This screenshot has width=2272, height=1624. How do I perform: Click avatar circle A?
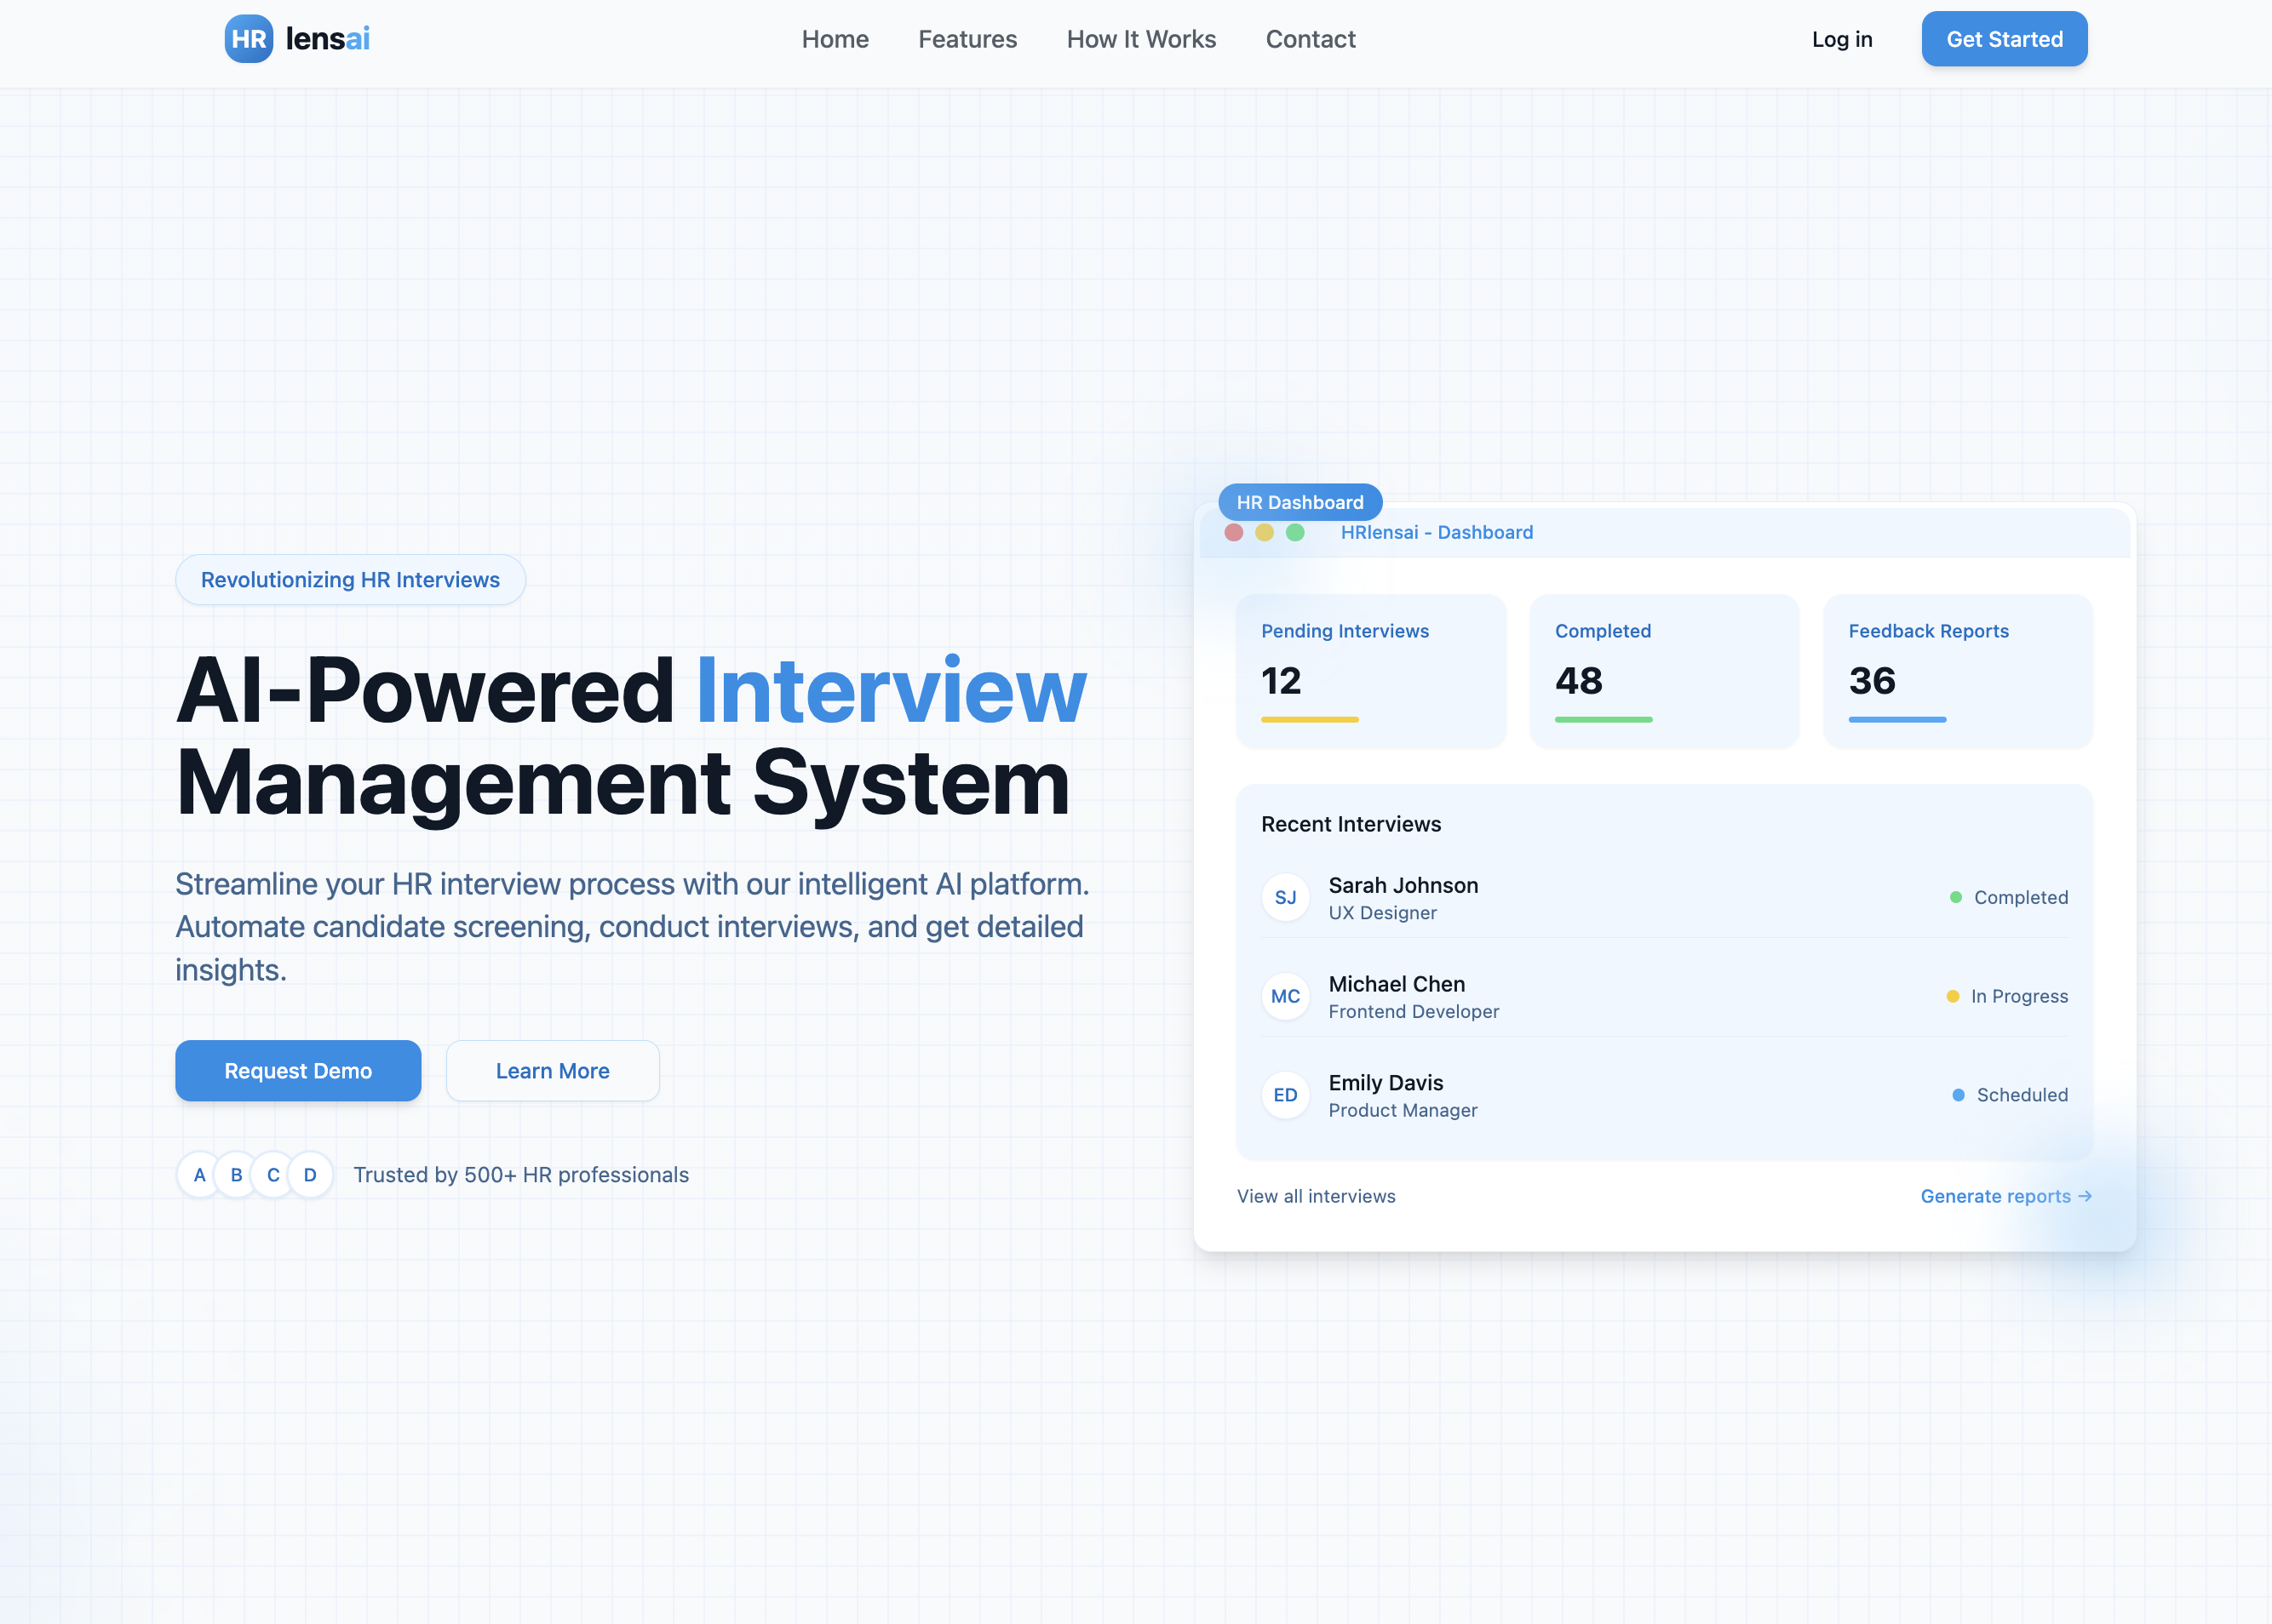199,1174
